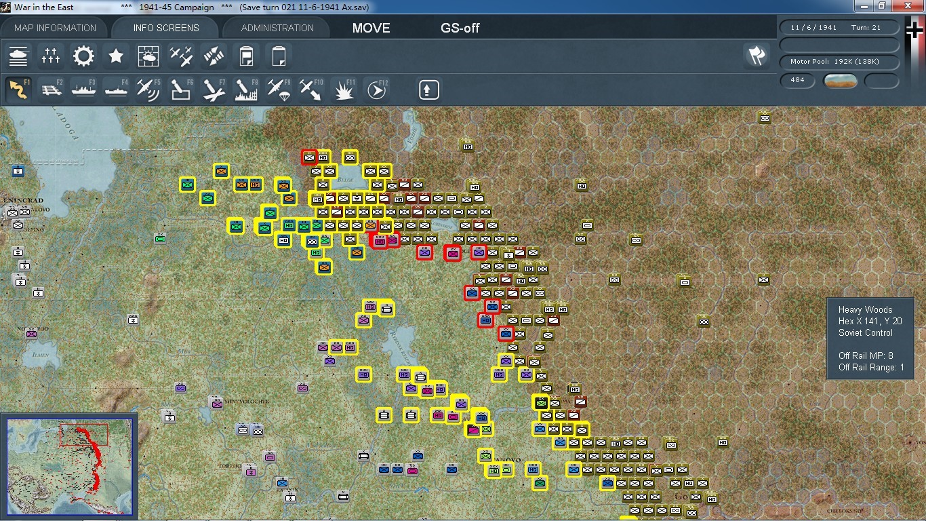Viewport: 926px width, 521px height.
Task: Click the Motor Pool 192K (138K) readout
Action: click(840, 62)
